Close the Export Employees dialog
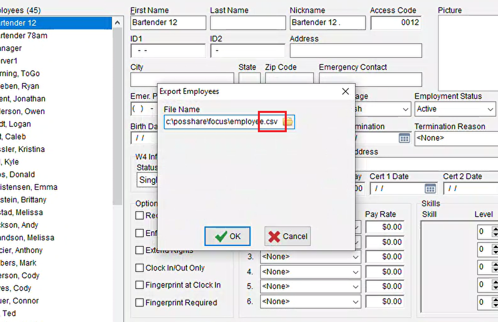Image resolution: width=498 pixels, height=322 pixels. (x=345, y=92)
